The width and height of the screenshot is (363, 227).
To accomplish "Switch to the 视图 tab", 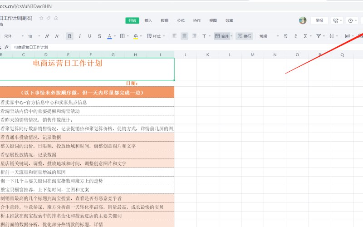I will 213,20.
